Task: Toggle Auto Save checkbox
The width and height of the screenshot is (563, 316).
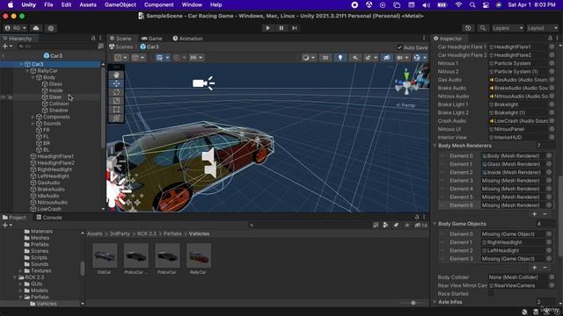Action: pyautogui.click(x=399, y=47)
